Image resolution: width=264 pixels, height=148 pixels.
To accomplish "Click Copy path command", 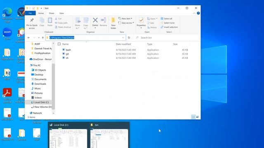I will 61,23.
